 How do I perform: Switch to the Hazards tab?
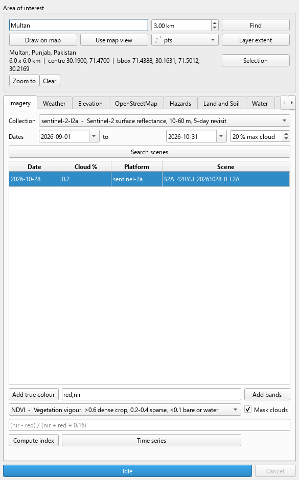[180, 104]
